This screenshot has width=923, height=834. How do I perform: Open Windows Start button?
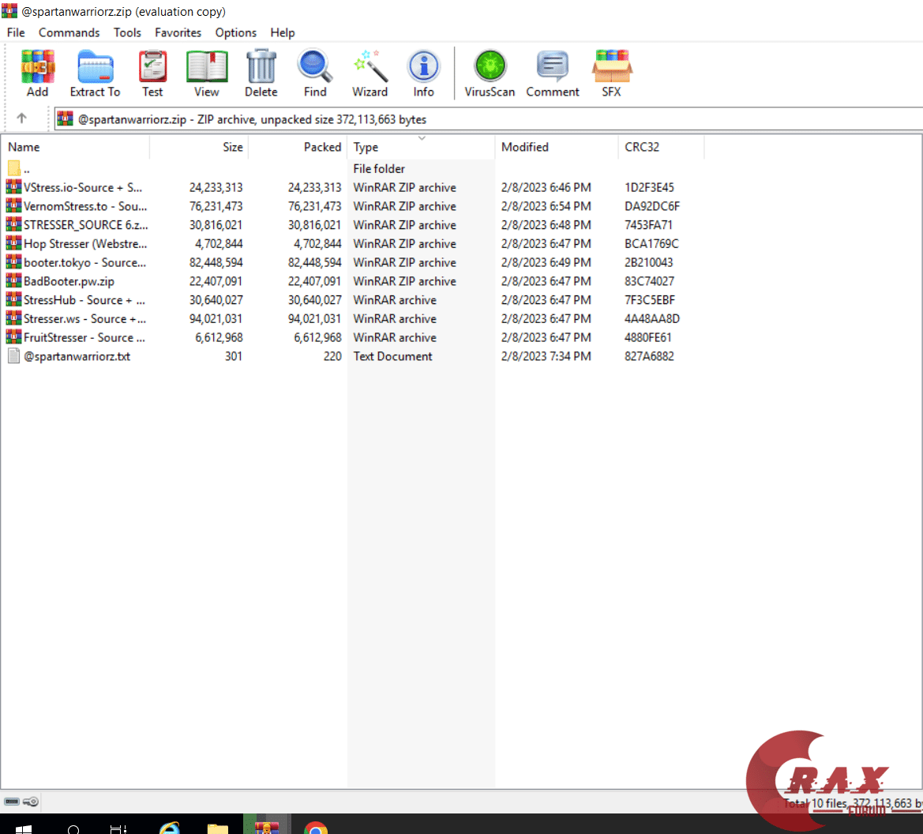pos(24,829)
